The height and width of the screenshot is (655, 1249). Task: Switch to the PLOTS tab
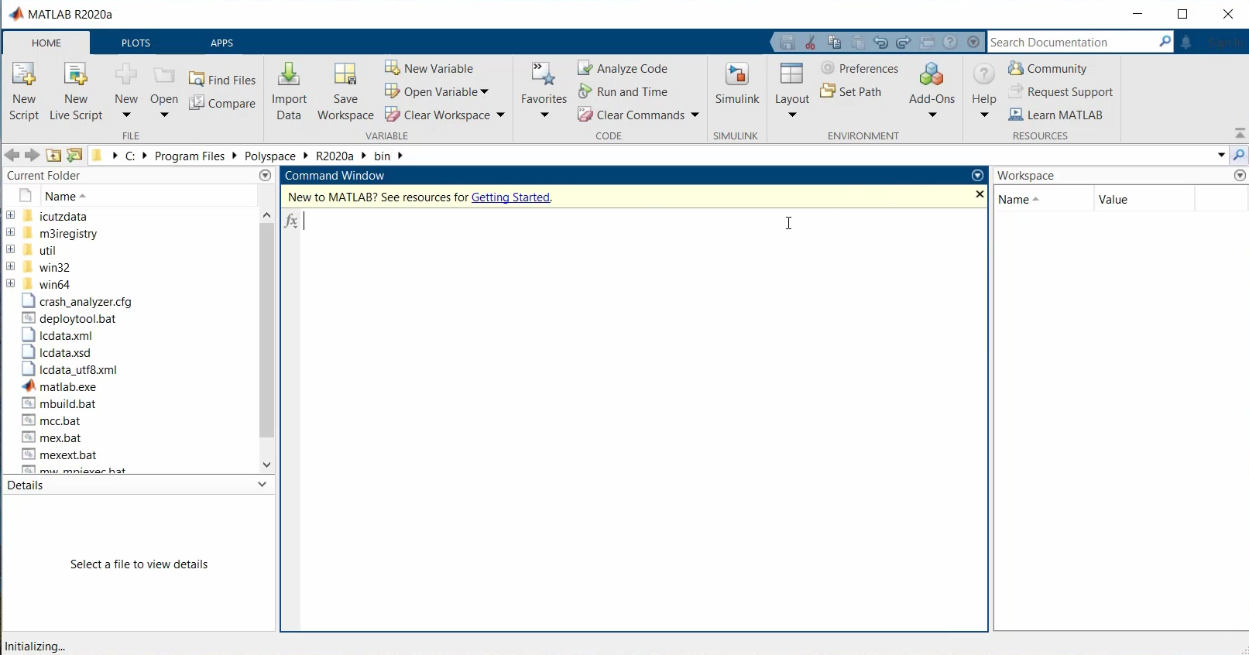pos(136,43)
